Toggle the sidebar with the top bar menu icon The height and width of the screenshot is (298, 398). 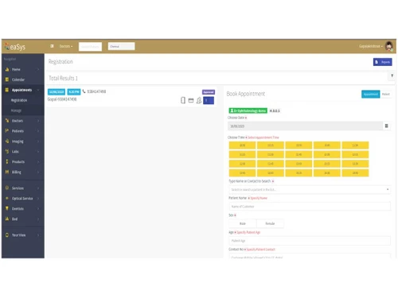tap(52, 46)
